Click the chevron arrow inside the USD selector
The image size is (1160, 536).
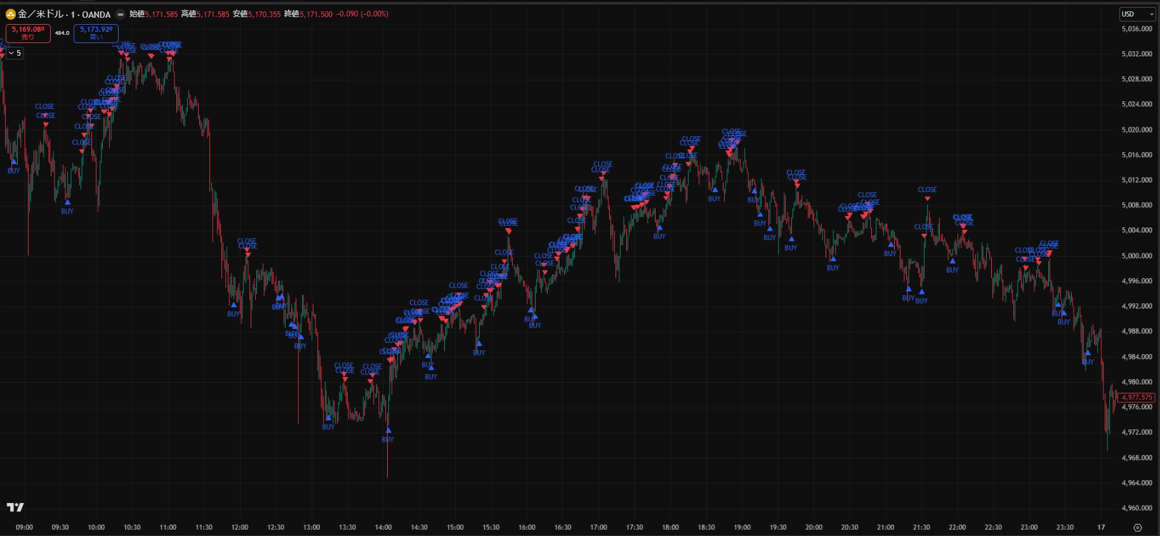click(1151, 14)
